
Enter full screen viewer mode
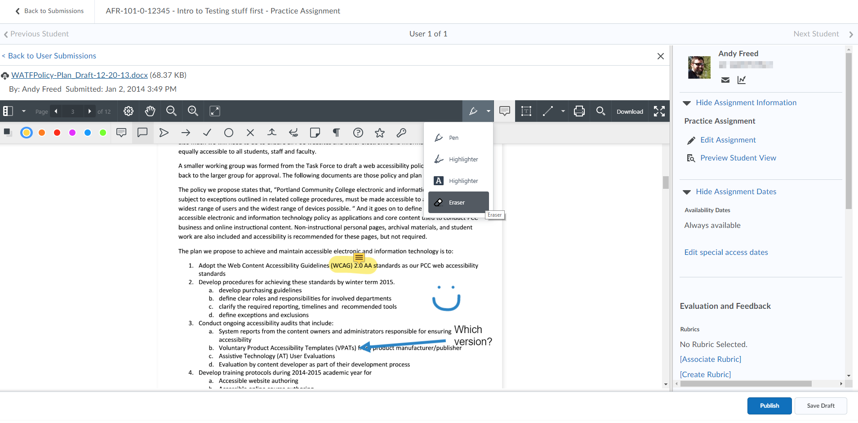coord(659,111)
